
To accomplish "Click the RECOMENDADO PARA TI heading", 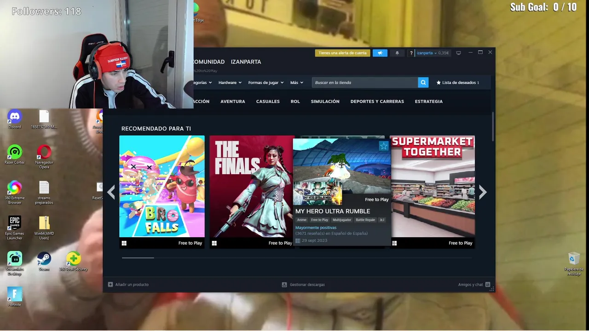I will pyautogui.click(x=156, y=129).
